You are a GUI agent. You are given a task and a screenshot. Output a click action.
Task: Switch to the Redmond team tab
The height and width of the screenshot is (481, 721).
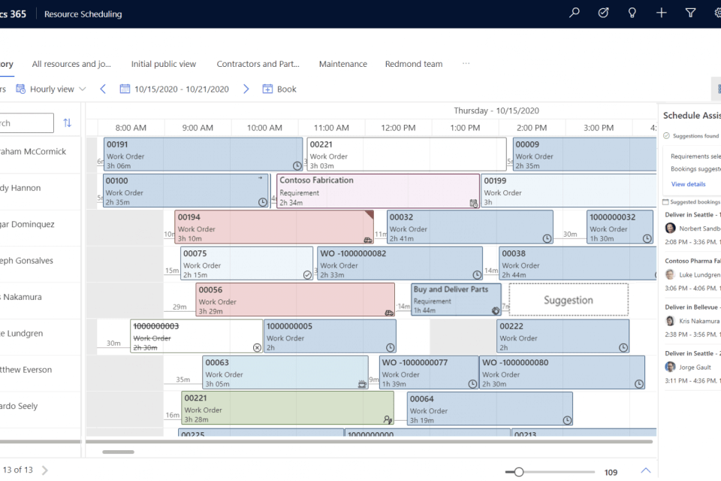click(x=413, y=64)
